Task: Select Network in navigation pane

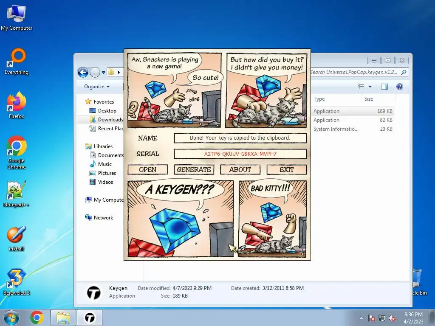Action: (x=103, y=218)
